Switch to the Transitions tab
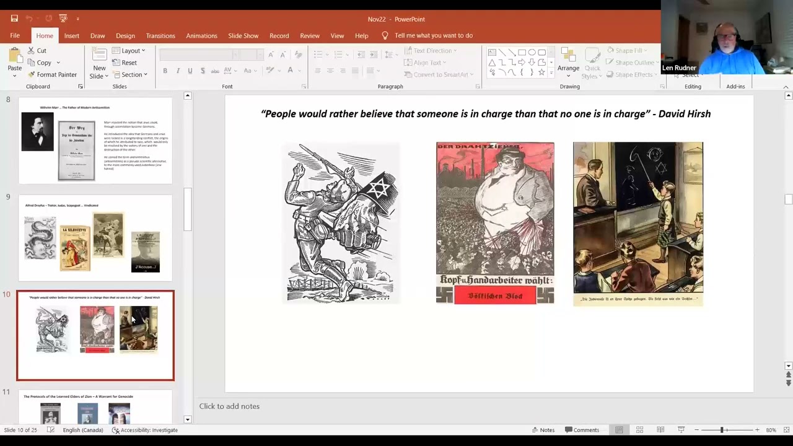Image resolution: width=793 pixels, height=446 pixels. [160, 35]
